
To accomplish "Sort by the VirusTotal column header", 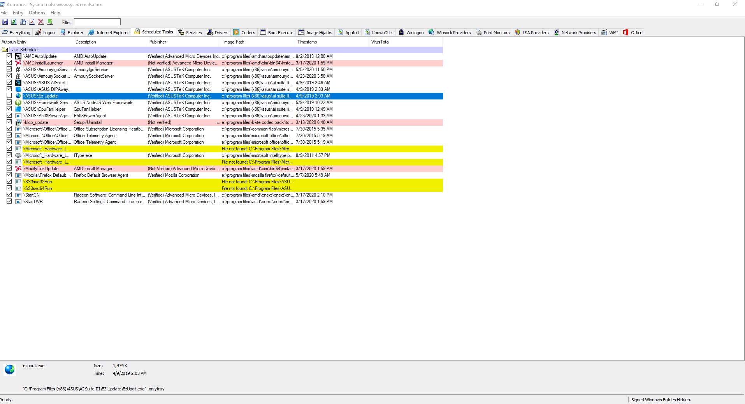I will click(x=406, y=42).
